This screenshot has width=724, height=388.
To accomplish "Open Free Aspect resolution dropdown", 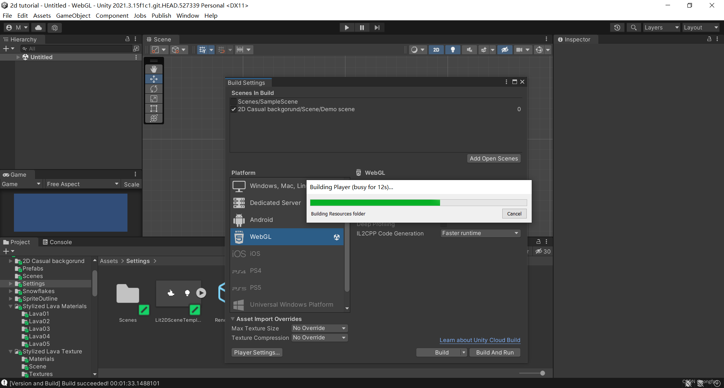I will (83, 184).
